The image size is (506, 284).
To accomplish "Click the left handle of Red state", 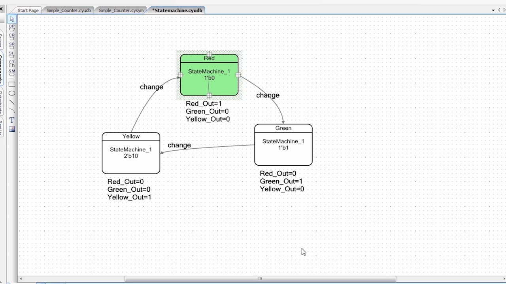I will click(x=180, y=75).
